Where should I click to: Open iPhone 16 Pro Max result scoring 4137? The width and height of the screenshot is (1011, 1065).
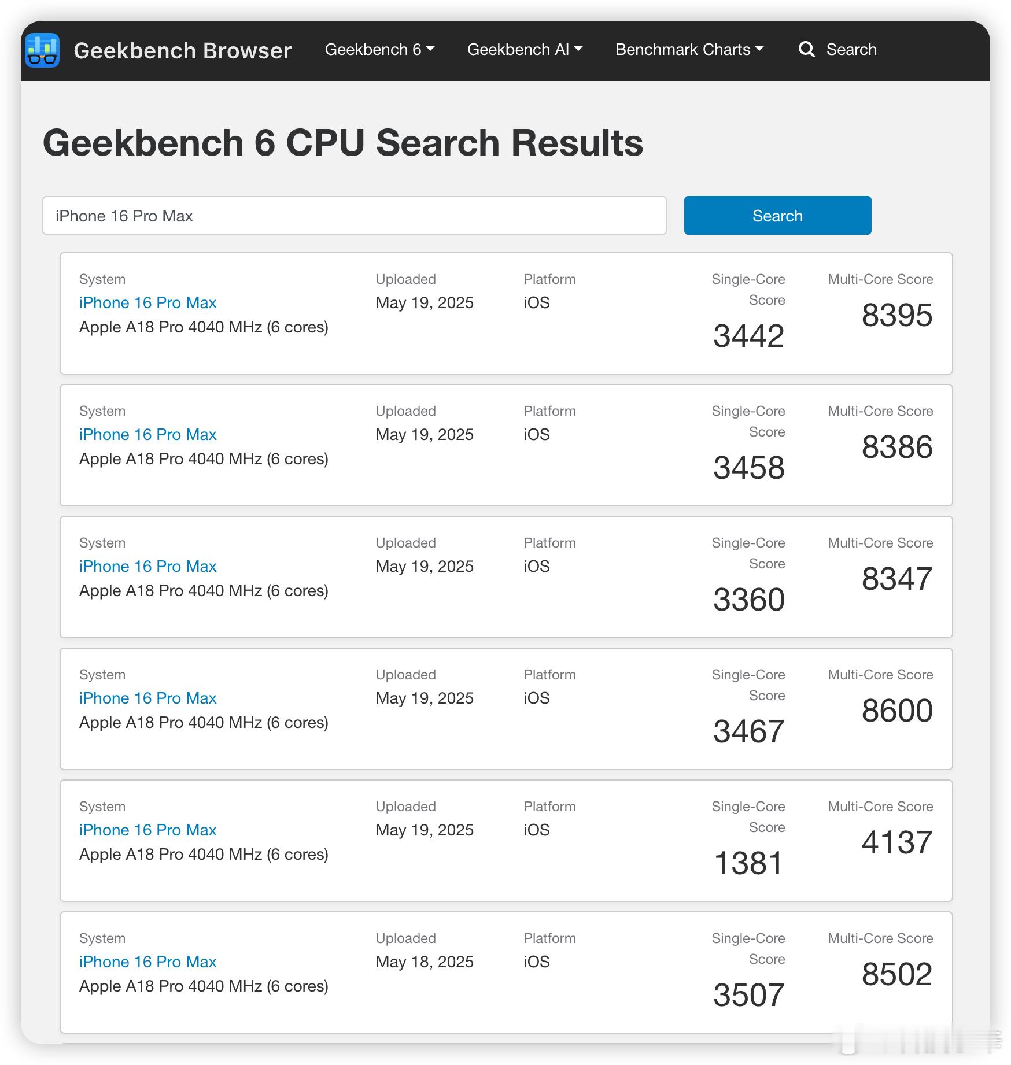(x=147, y=830)
